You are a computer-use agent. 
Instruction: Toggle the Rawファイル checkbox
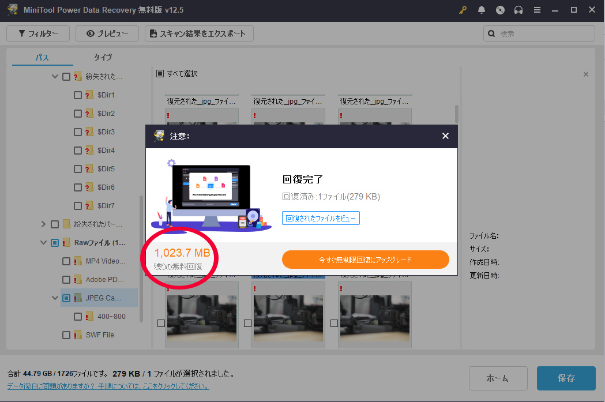[x=55, y=243]
